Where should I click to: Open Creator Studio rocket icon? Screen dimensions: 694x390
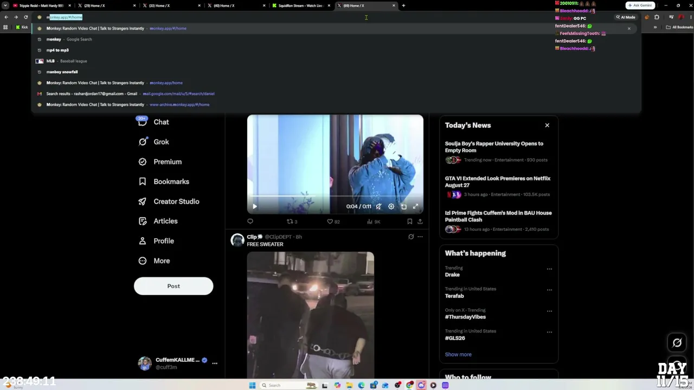[143, 201]
